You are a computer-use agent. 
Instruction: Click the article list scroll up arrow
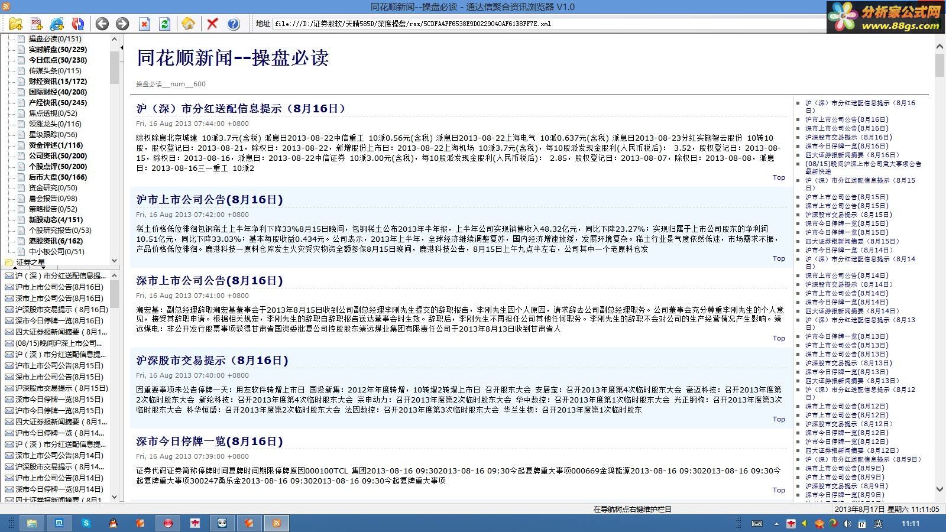pos(115,275)
